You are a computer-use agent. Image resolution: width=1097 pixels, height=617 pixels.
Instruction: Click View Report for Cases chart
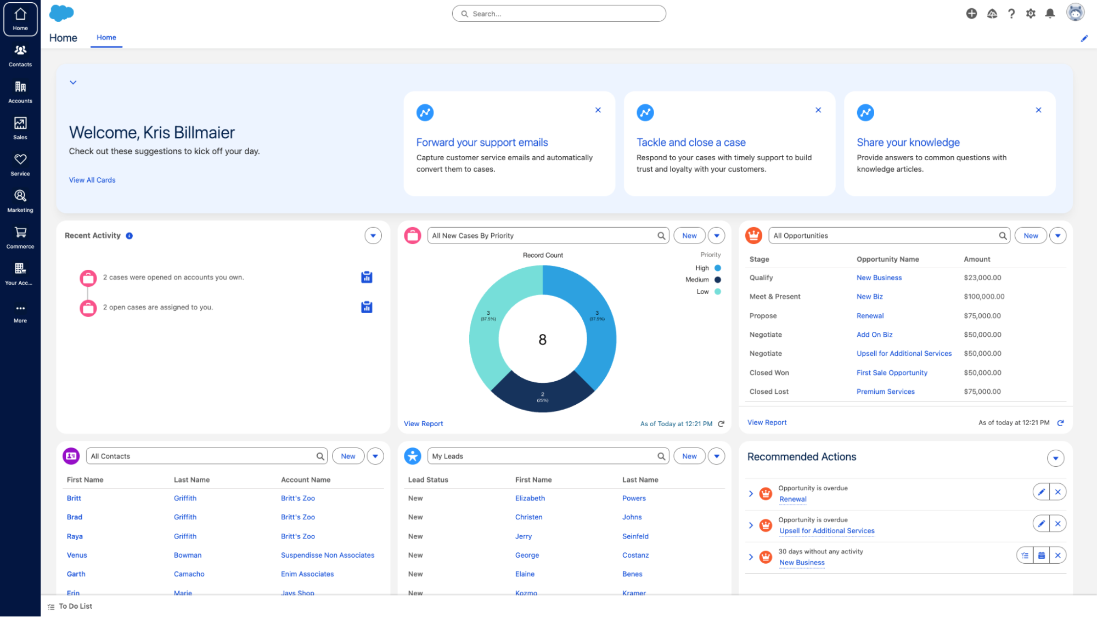click(424, 423)
